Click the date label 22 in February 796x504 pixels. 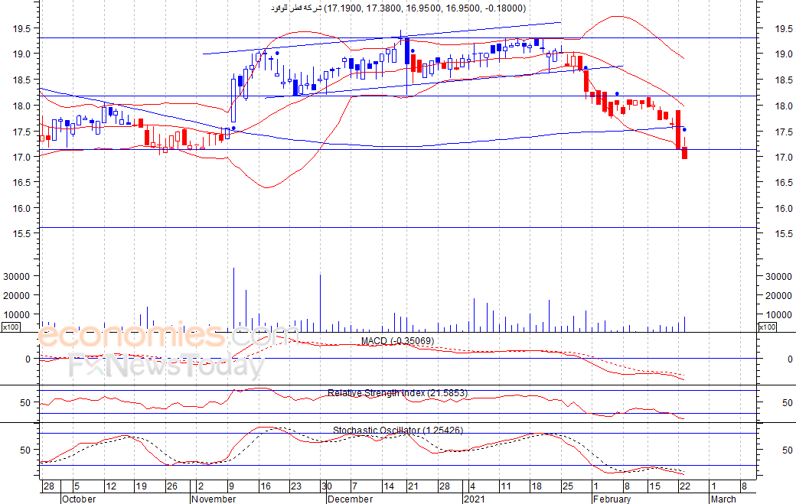point(685,486)
